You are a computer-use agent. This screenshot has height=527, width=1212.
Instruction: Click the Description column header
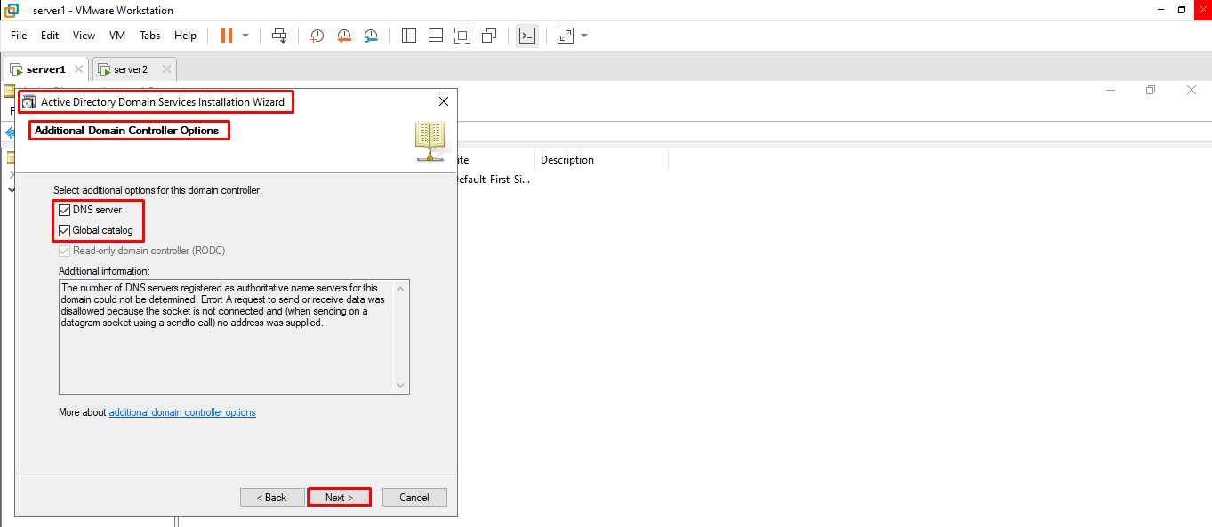[x=601, y=160]
